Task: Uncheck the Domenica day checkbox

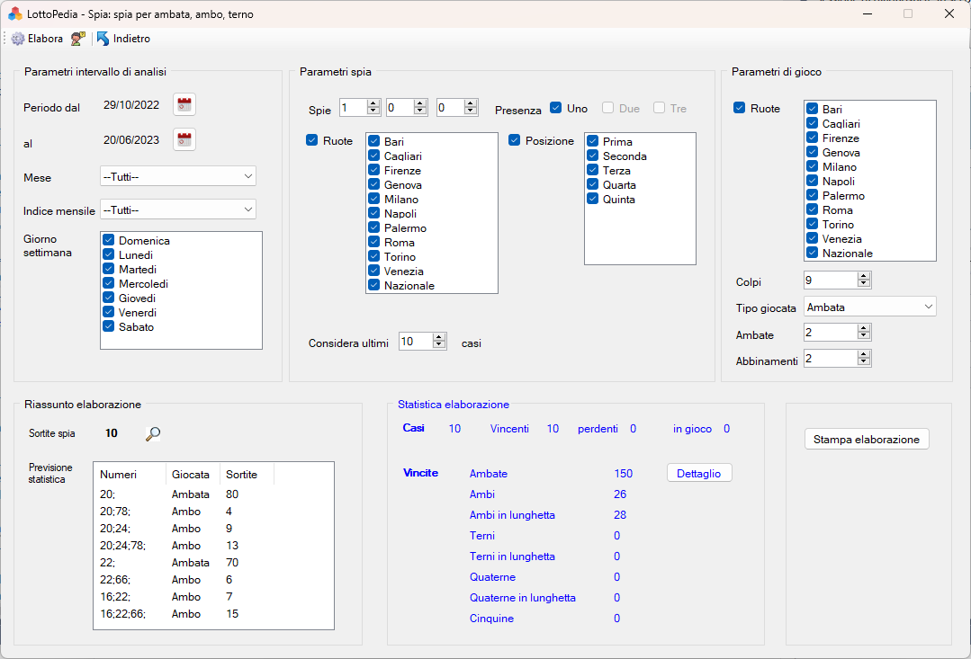Action: (x=109, y=240)
